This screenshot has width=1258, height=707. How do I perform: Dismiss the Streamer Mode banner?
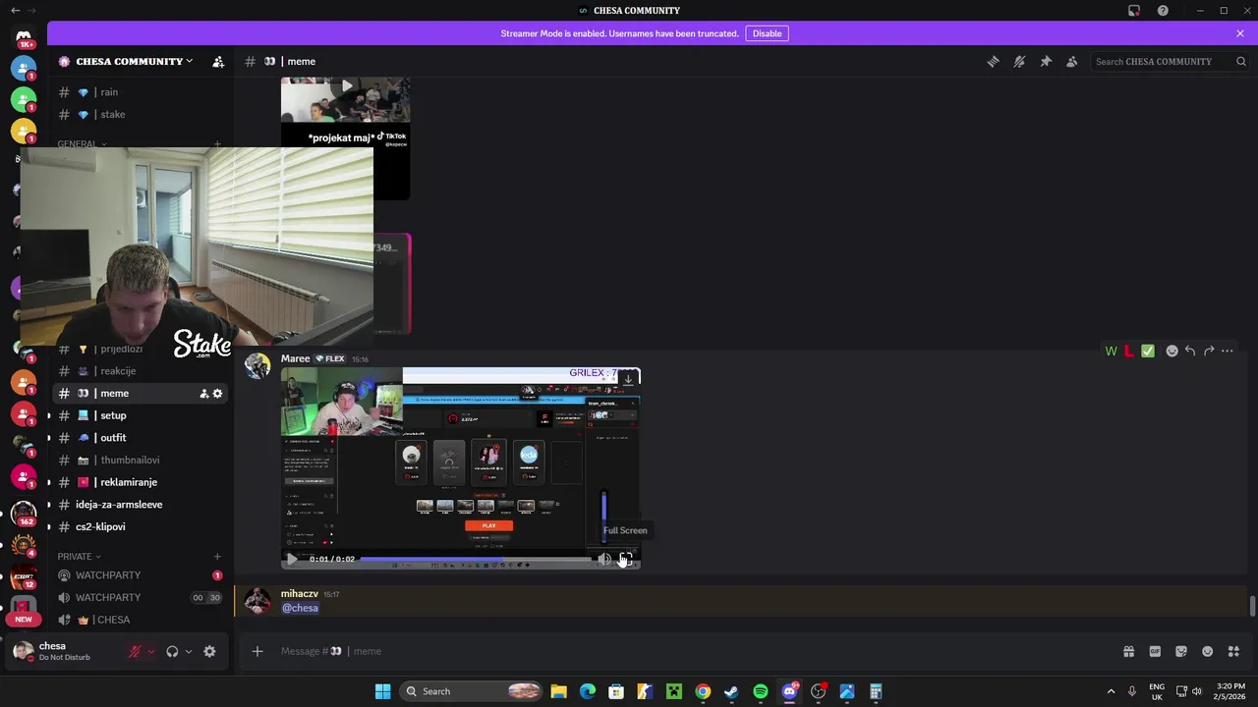point(1240,33)
